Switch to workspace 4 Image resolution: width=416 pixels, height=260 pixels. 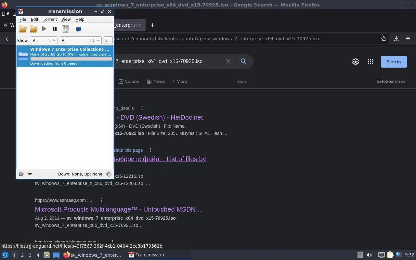38,255
